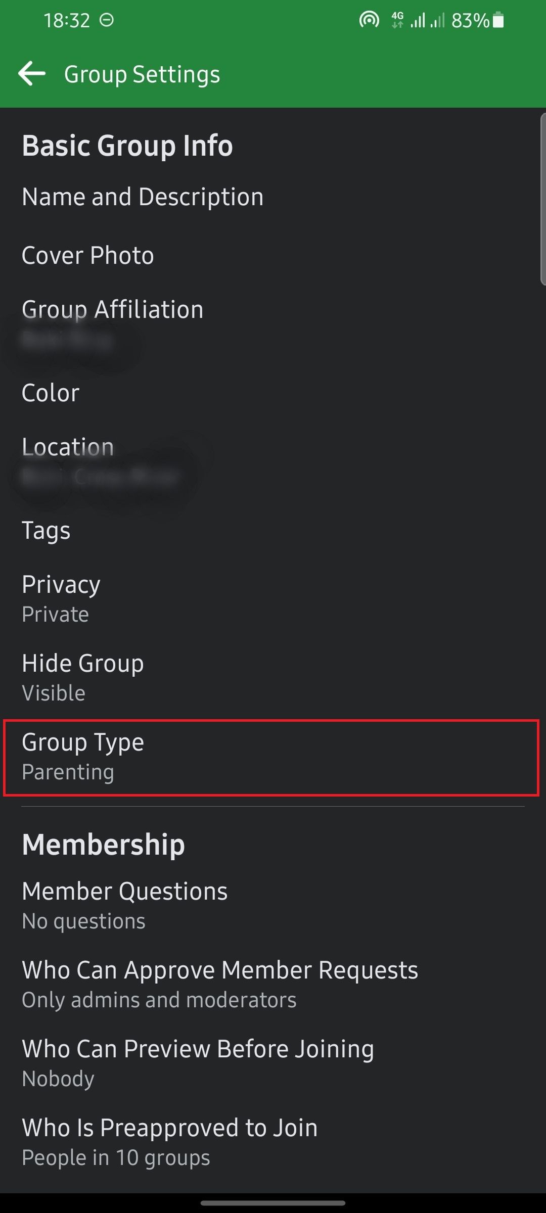Tap the hotspot icon in status bar

369,20
